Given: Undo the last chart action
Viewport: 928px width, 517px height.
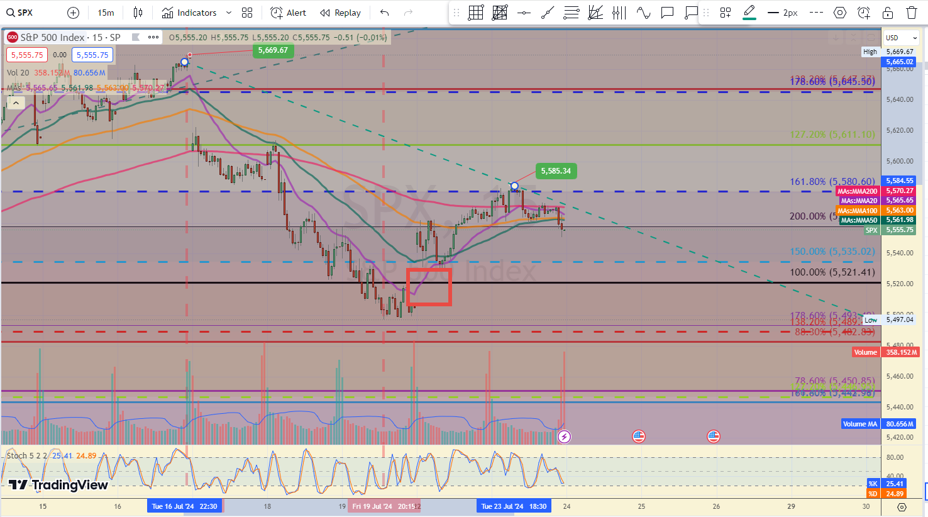Looking at the screenshot, I should pyautogui.click(x=385, y=13).
